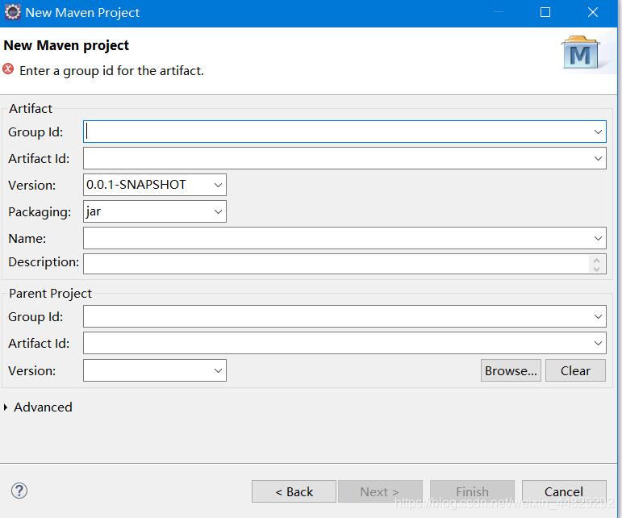Screen dimensions: 622x518
Task: Click the help question mark icon
Action: 19,491
